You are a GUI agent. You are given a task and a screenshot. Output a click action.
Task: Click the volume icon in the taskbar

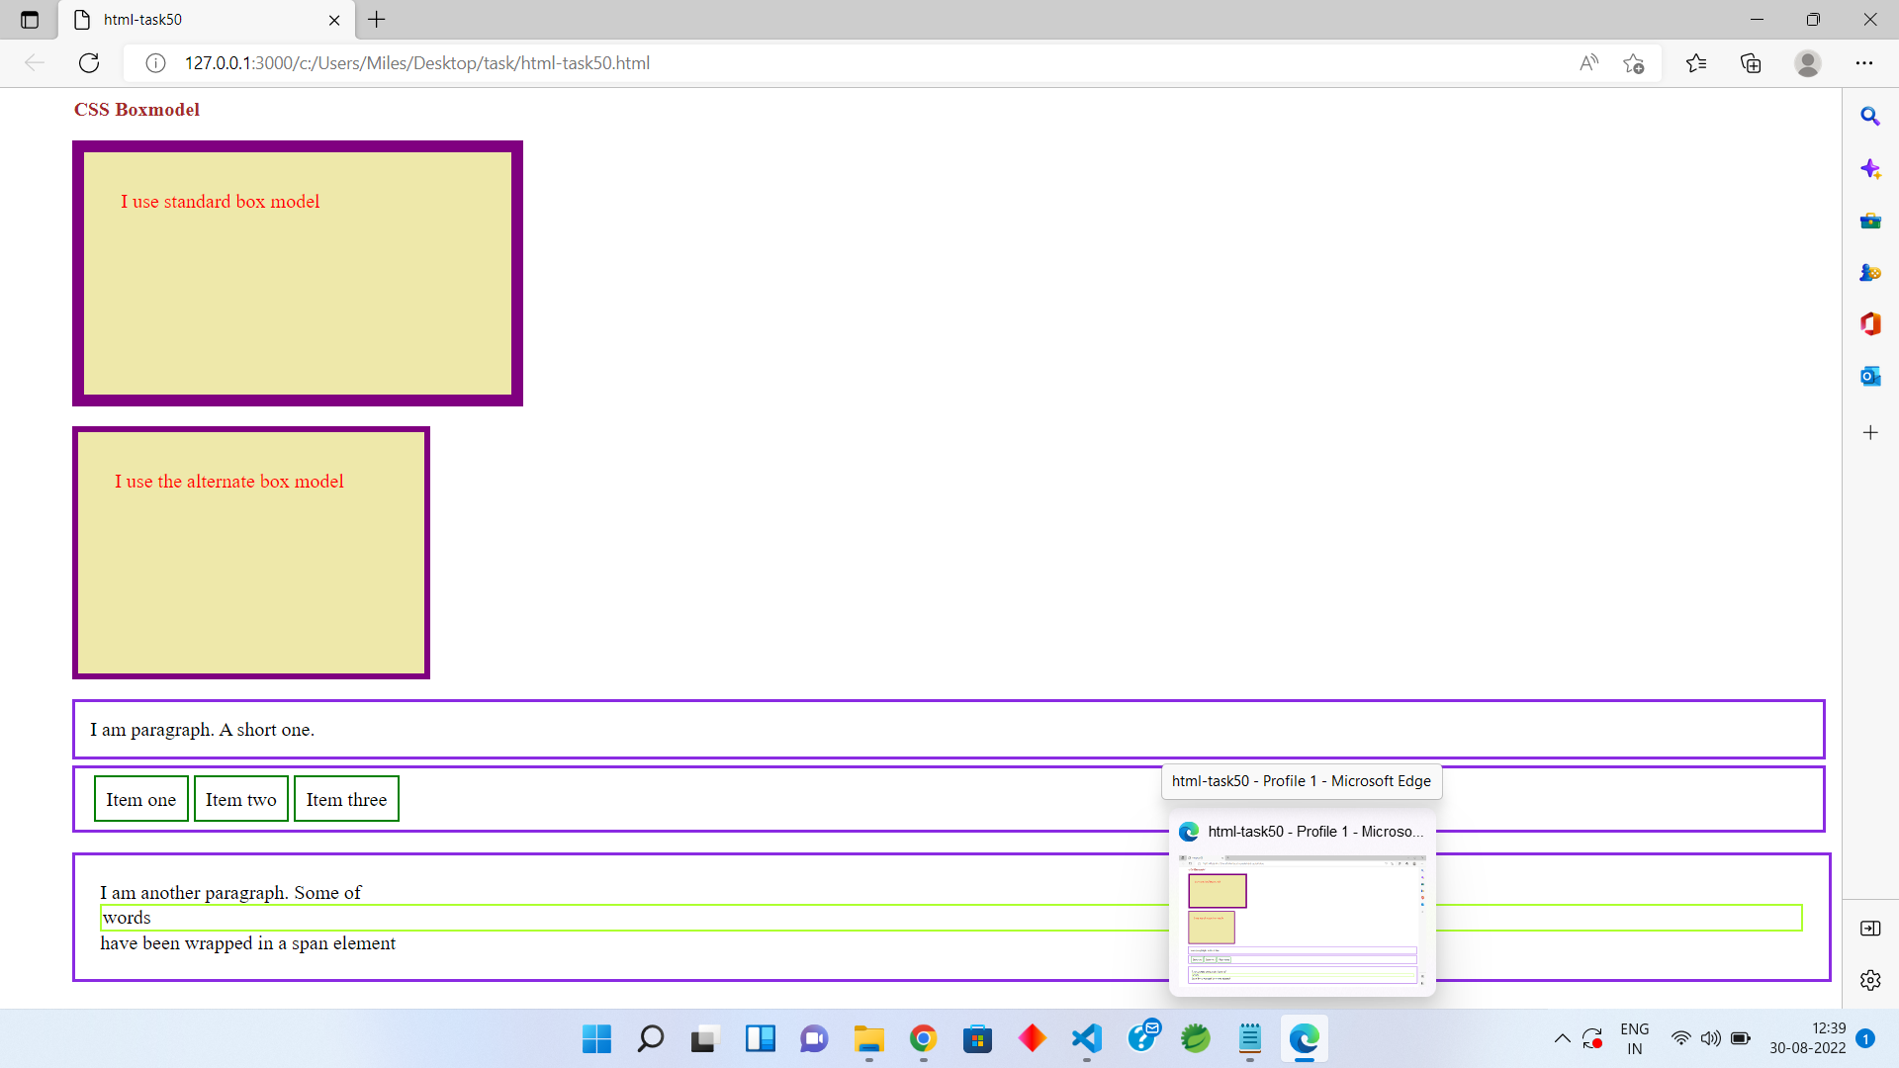click(1711, 1038)
